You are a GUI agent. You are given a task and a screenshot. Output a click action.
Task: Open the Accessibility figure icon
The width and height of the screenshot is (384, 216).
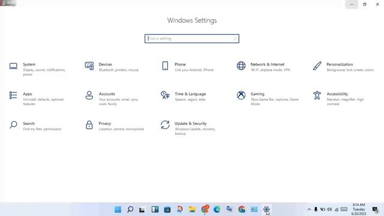point(317,95)
